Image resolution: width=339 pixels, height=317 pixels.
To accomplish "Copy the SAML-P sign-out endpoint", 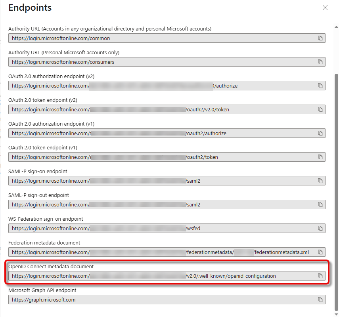I will [320, 205].
